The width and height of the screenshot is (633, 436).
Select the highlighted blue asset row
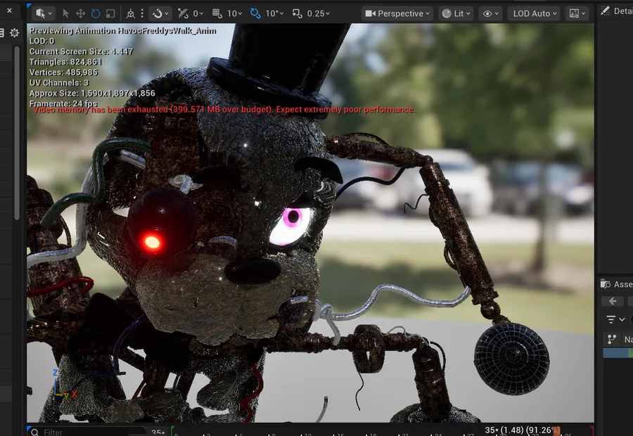click(618, 353)
